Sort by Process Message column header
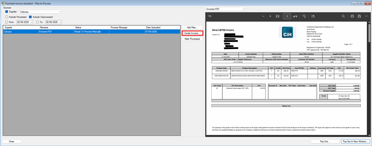372x146 pixels. [x=127, y=27]
